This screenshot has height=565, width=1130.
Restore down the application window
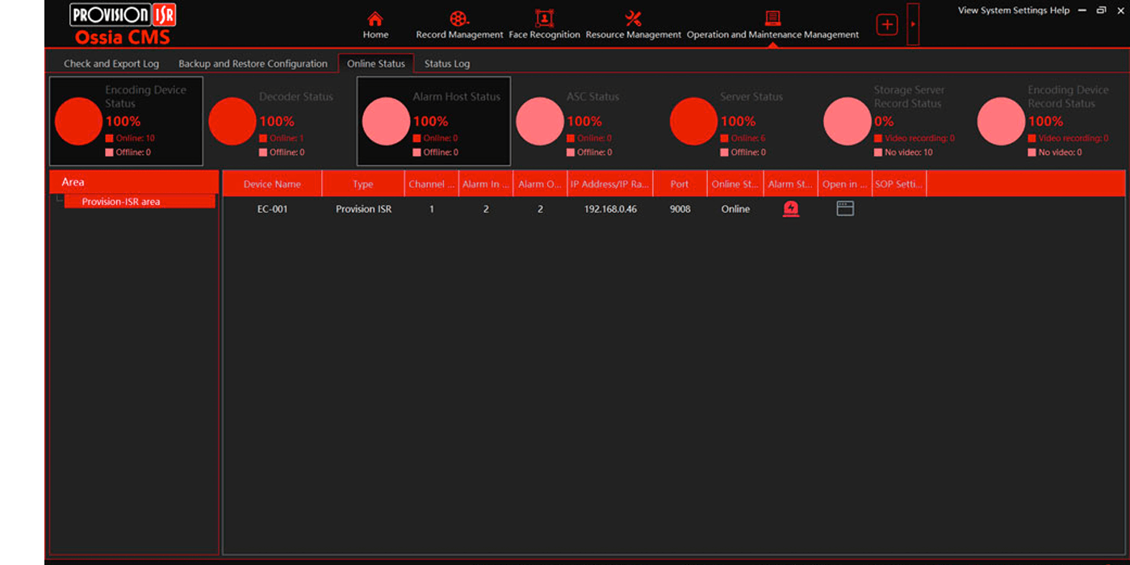click(x=1102, y=10)
